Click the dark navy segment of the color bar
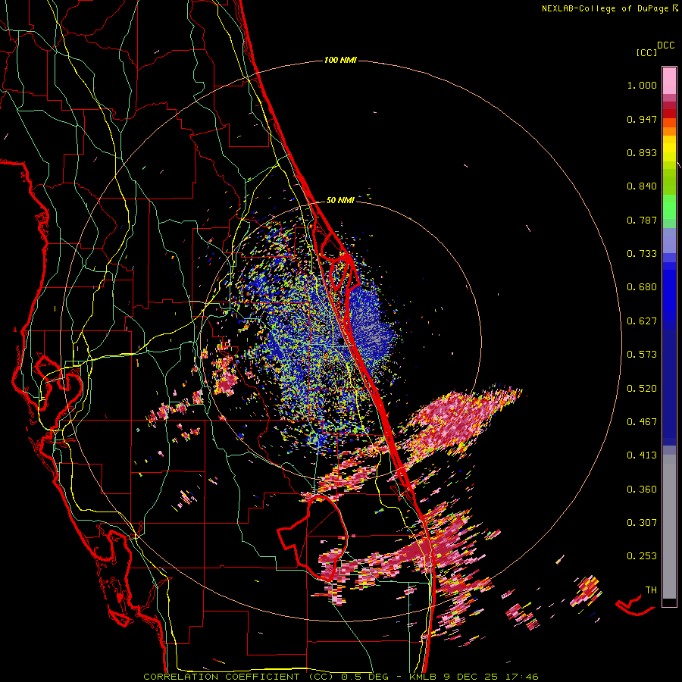 click(x=669, y=387)
